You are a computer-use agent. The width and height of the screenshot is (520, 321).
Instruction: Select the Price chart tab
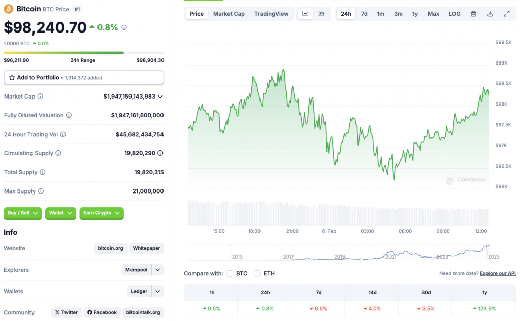[x=197, y=14]
